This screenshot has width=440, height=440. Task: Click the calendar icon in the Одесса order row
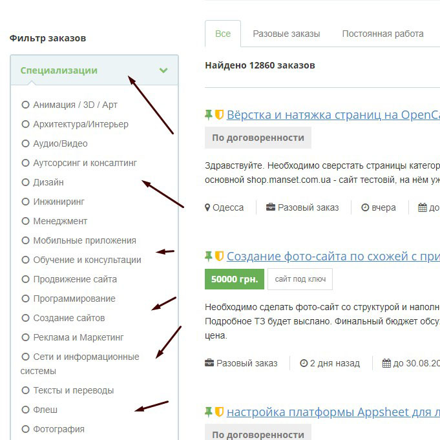pyautogui.click(x=423, y=207)
